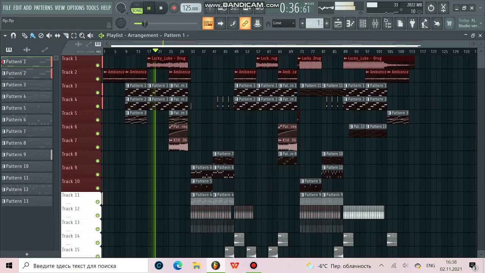Stop playback
Screen dimensions: 485x273
click(161, 8)
